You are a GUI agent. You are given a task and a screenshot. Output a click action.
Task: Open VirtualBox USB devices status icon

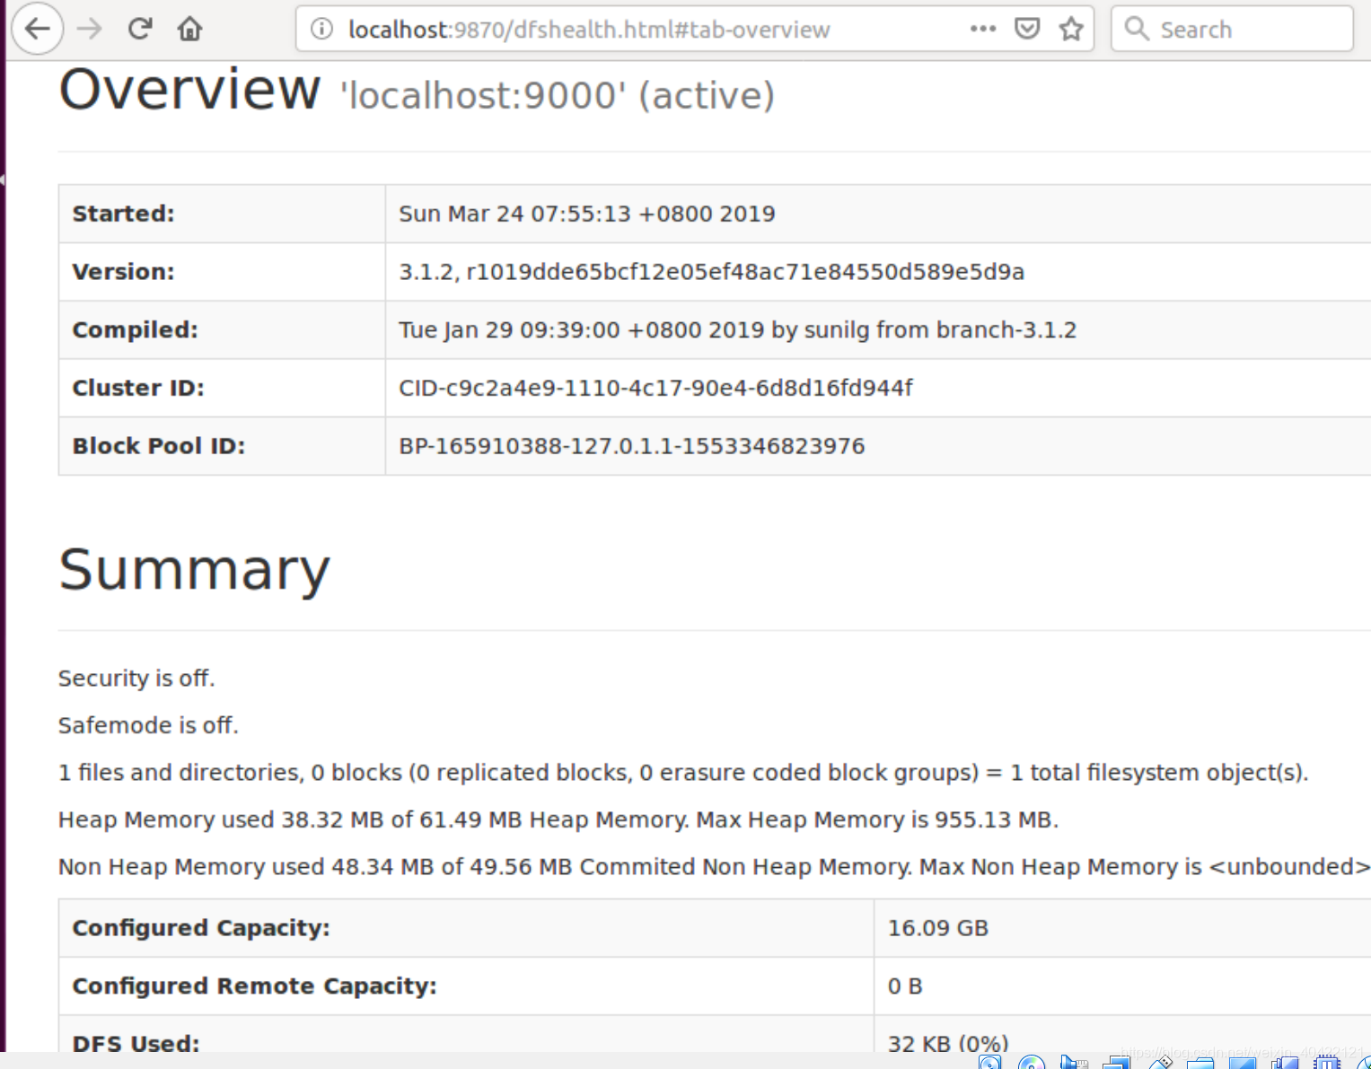(1162, 1062)
